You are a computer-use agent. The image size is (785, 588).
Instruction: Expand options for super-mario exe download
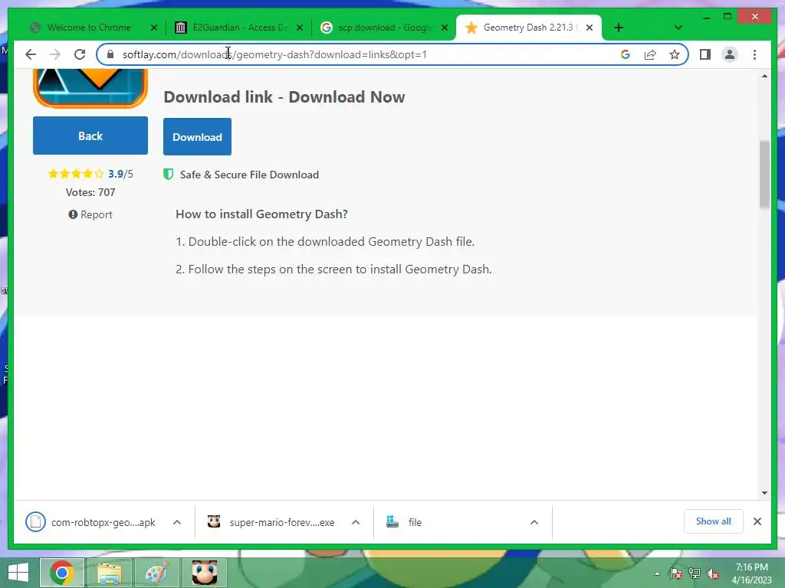tap(356, 522)
